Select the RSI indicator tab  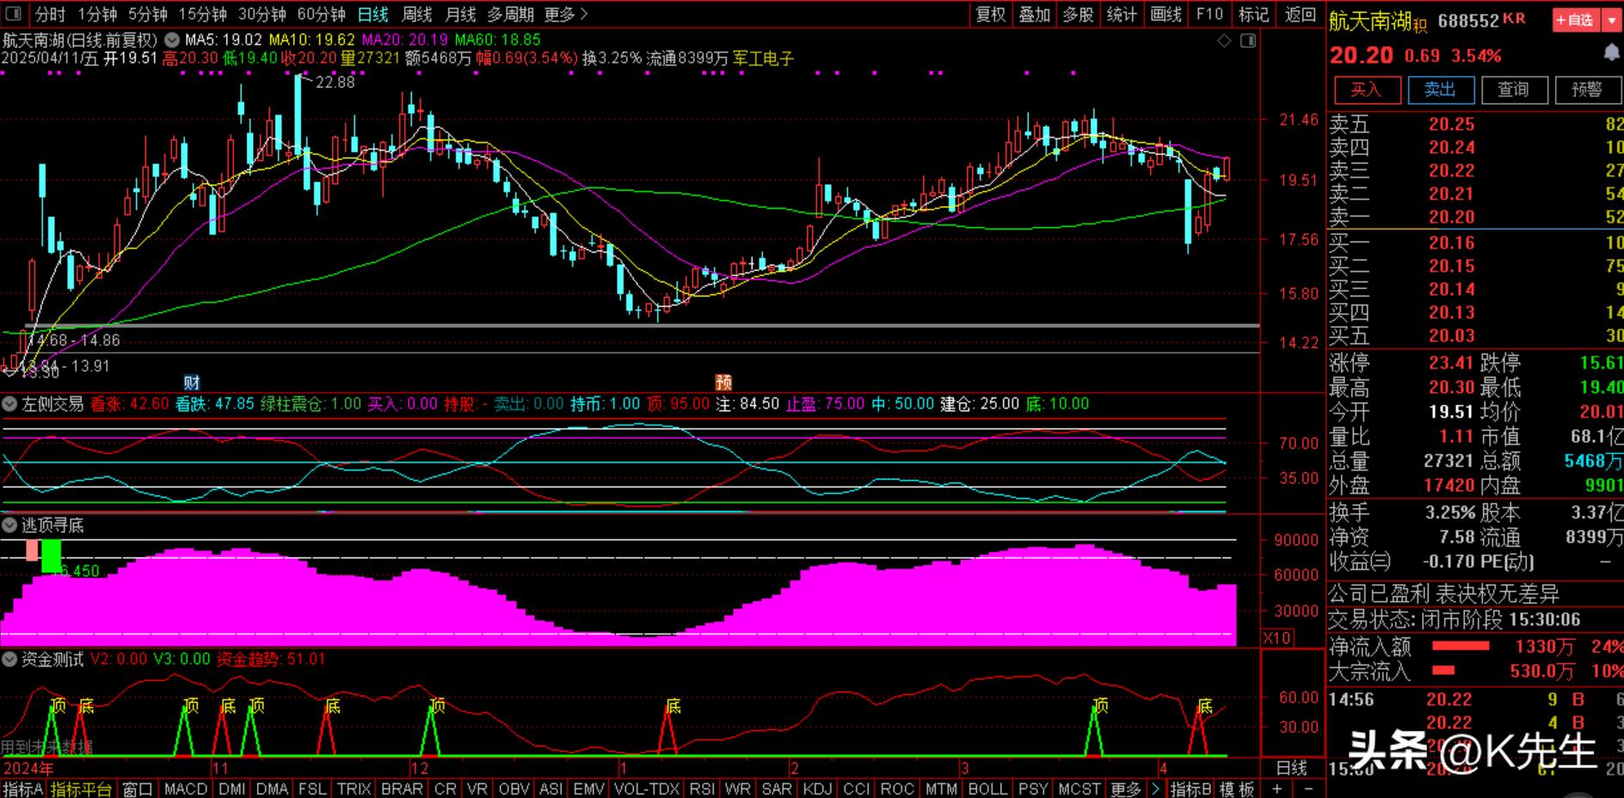click(702, 789)
